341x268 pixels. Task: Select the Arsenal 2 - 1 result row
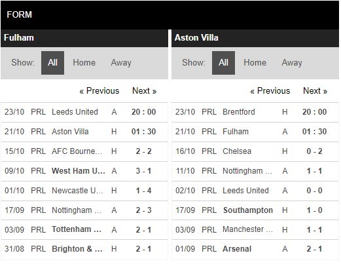coord(255,249)
